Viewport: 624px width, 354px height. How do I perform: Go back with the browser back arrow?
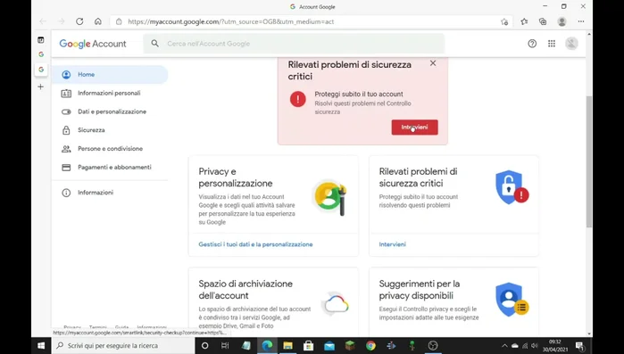tap(43, 21)
